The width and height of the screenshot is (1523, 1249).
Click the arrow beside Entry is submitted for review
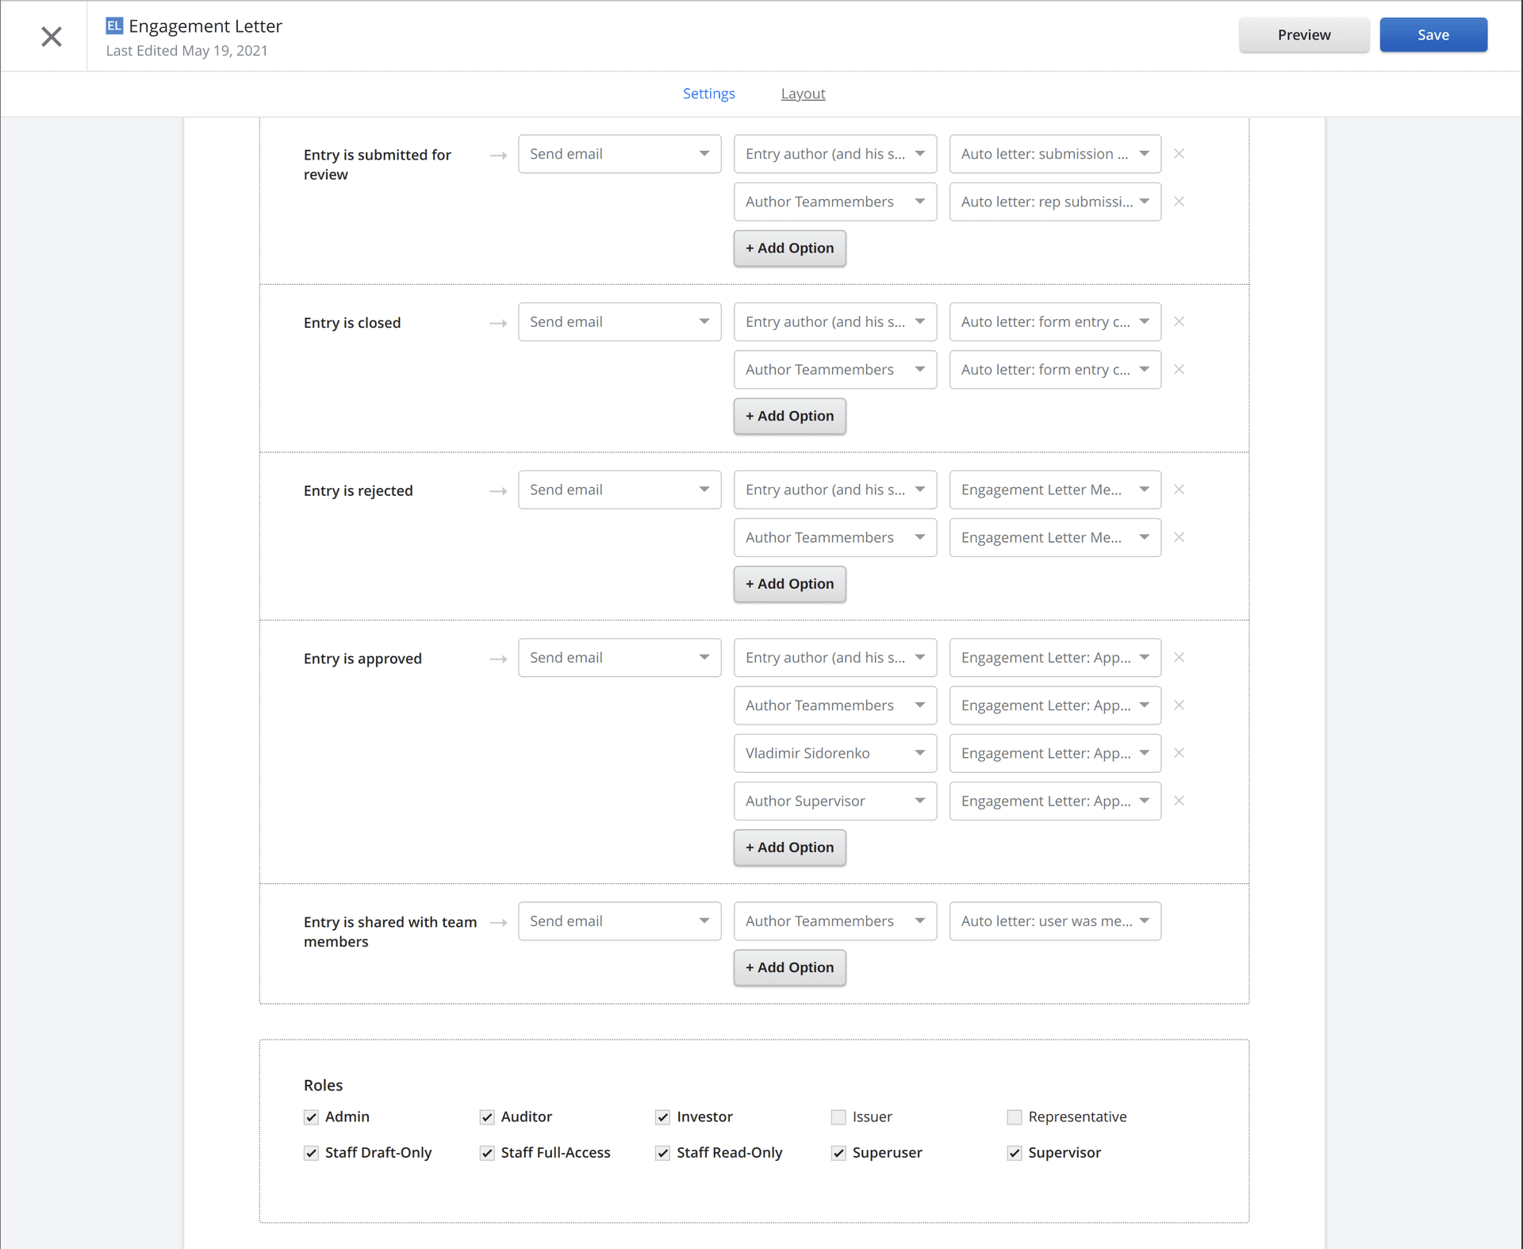[x=497, y=156]
